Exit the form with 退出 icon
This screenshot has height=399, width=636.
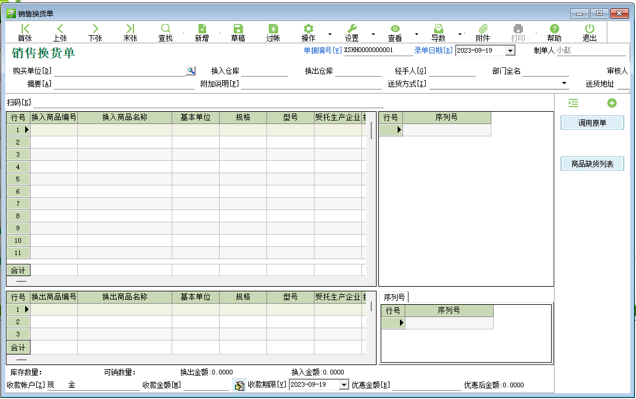coord(589,33)
